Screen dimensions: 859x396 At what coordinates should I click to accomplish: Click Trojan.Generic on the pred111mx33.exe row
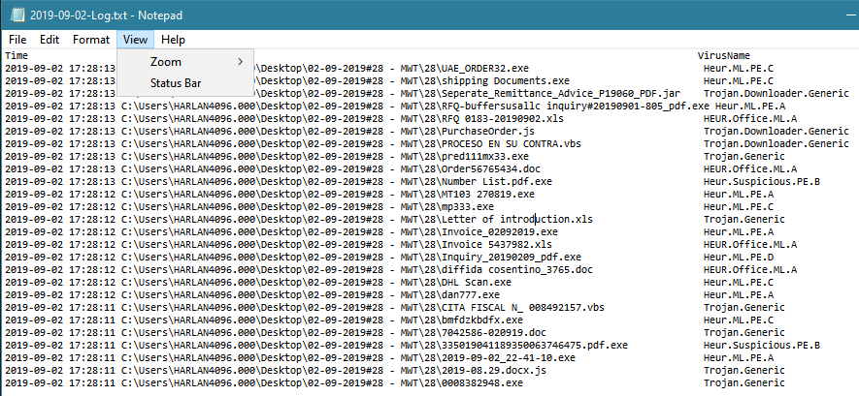[743, 156]
